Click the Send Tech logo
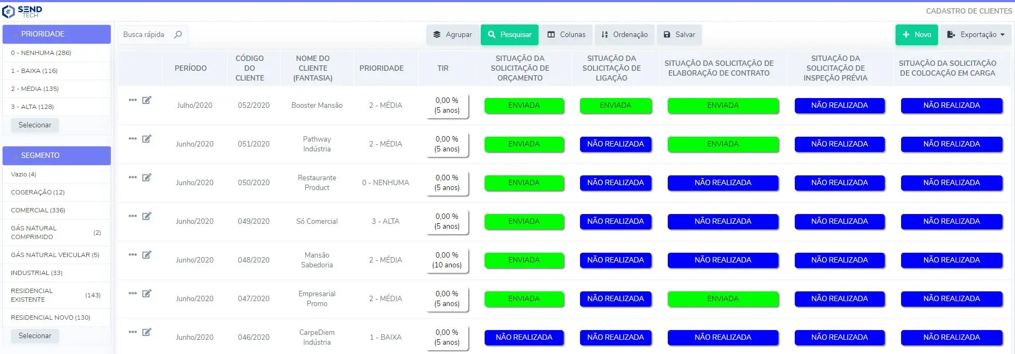This screenshot has height=354, width=1015. tap(22, 11)
